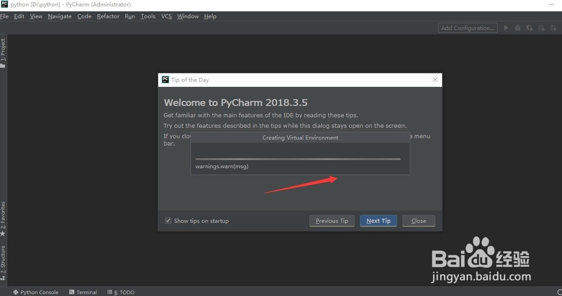Open the 6: TODO tool window
562x296 pixels.
(x=121, y=292)
